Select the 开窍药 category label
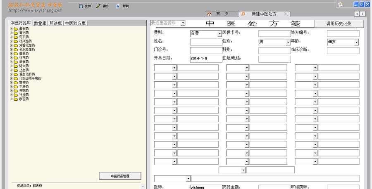This screenshot has width=372, height=189. click(24, 91)
